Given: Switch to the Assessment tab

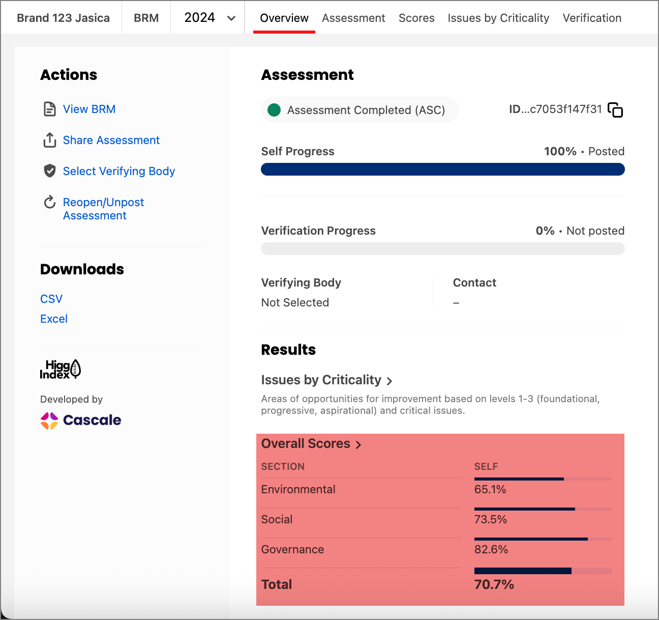Looking at the screenshot, I should click(353, 18).
